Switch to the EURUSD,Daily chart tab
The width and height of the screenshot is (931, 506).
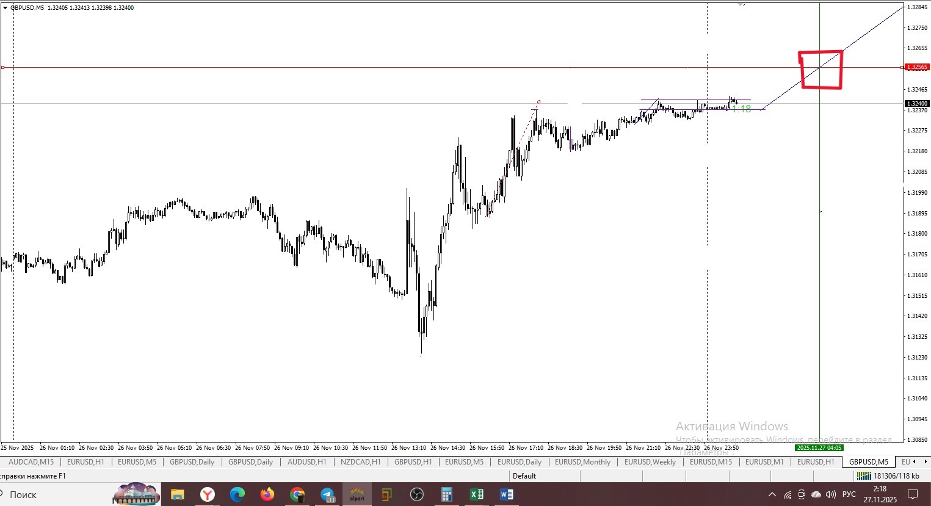[x=520, y=462]
